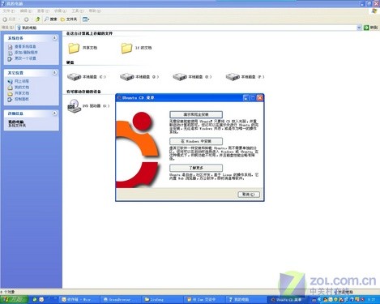Select Local Disk (F:) drive icon
The image size is (380, 304).
[x=233, y=77]
